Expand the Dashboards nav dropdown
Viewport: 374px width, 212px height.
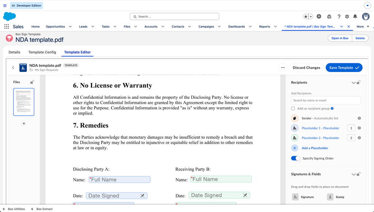pos(250,27)
